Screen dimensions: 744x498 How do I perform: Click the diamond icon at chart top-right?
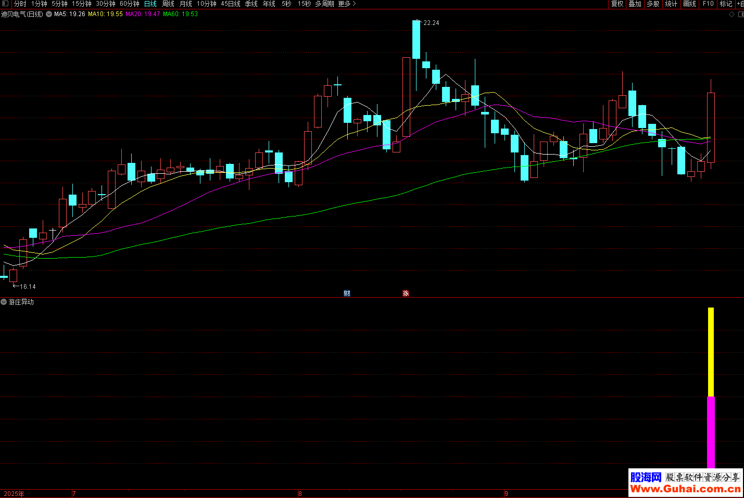click(732, 15)
